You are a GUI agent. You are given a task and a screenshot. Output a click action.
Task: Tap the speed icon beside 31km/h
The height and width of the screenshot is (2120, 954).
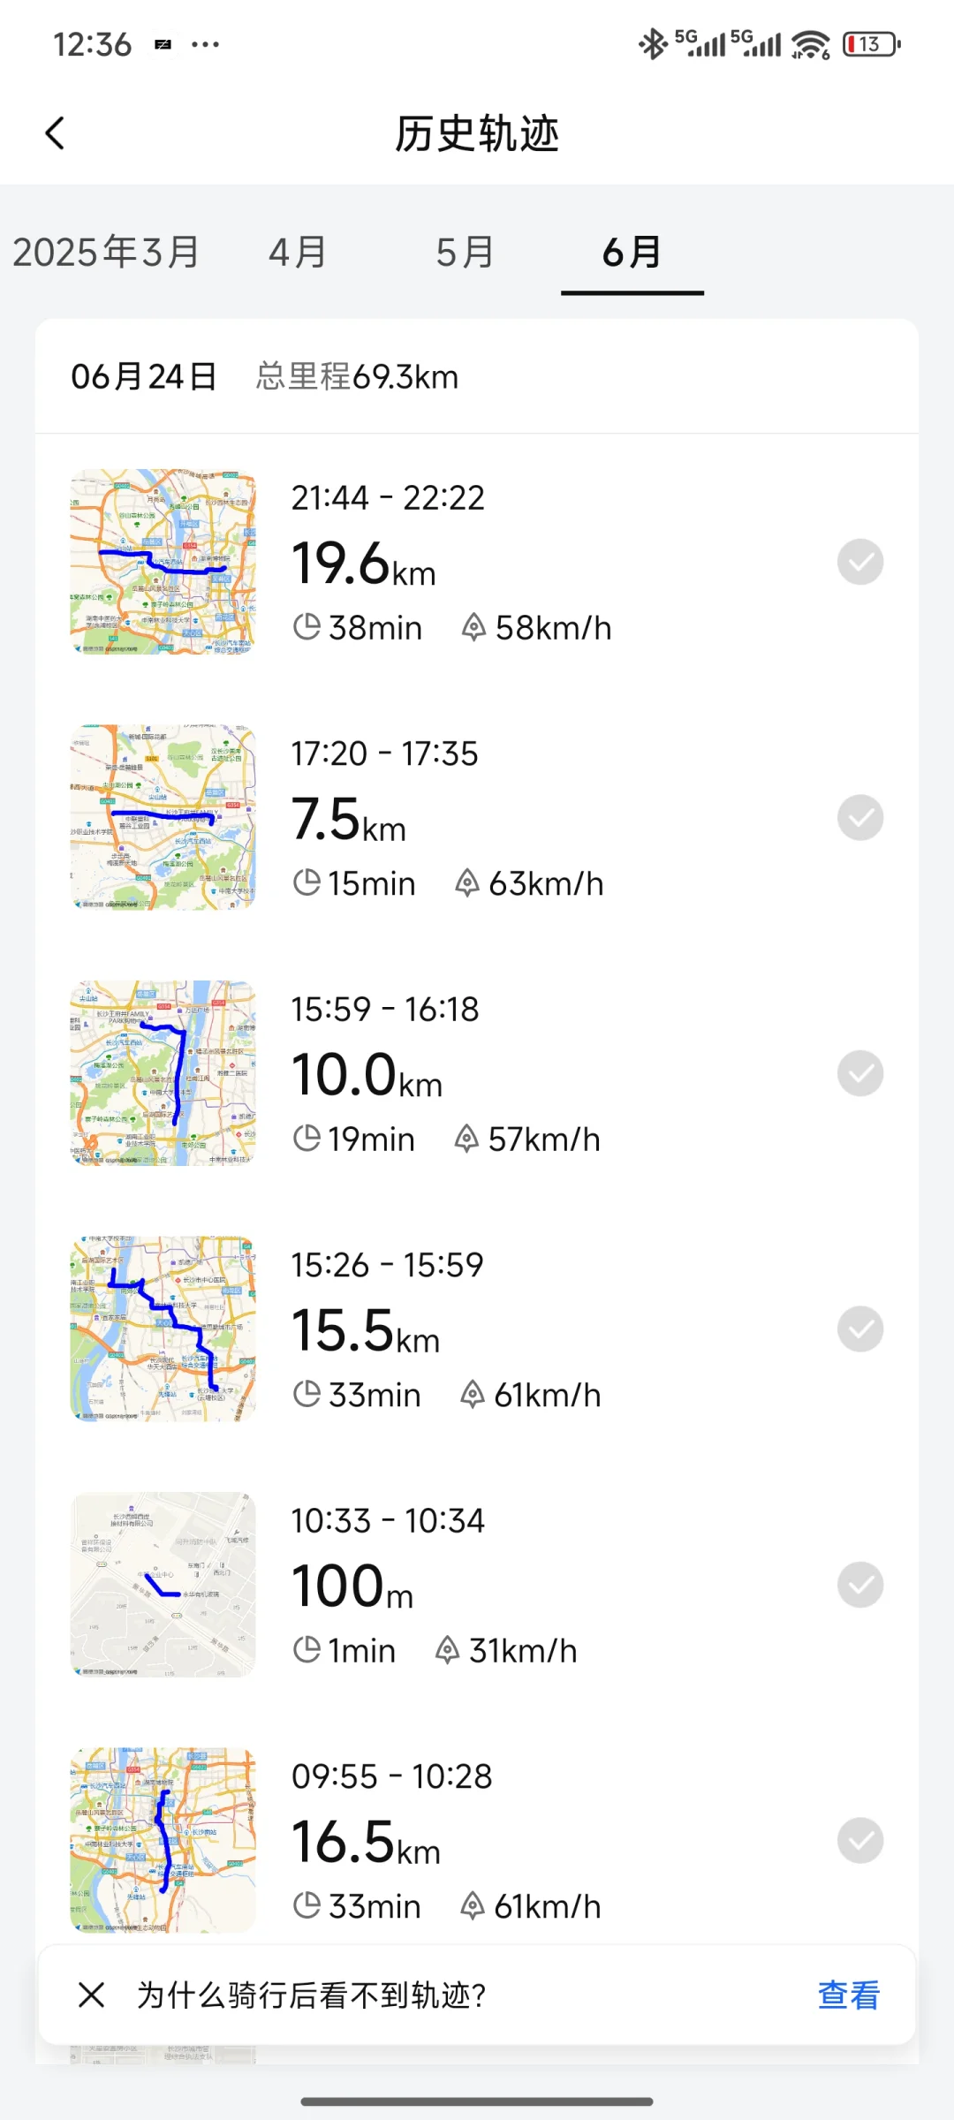[x=448, y=1650]
